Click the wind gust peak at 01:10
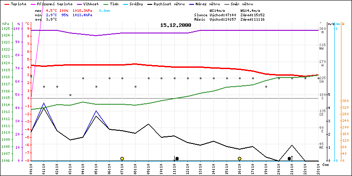This screenshot has width=352, height=176. point(44,103)
